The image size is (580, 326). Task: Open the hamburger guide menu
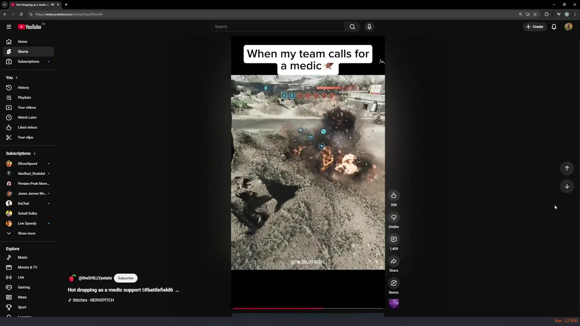(9, 27)
